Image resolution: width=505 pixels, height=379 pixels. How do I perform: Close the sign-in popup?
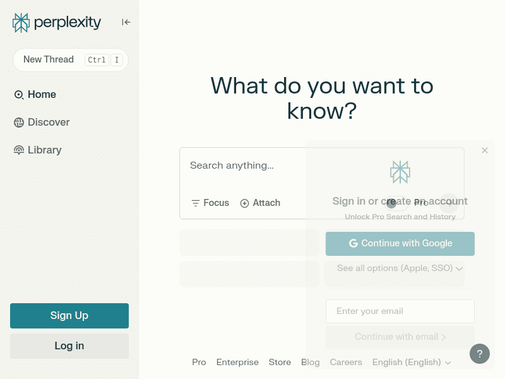pos(485,150)
